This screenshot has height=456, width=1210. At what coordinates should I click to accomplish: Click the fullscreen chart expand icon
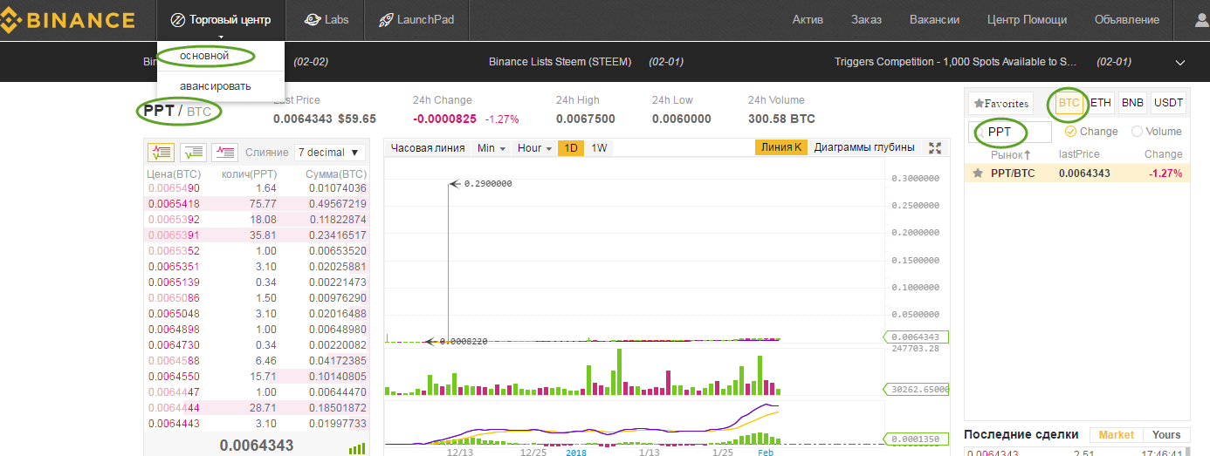(935, 148)
